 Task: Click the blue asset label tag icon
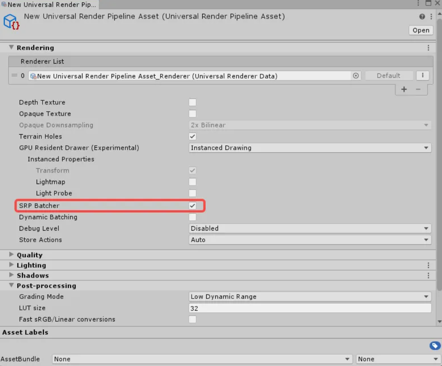pos(435,346)
